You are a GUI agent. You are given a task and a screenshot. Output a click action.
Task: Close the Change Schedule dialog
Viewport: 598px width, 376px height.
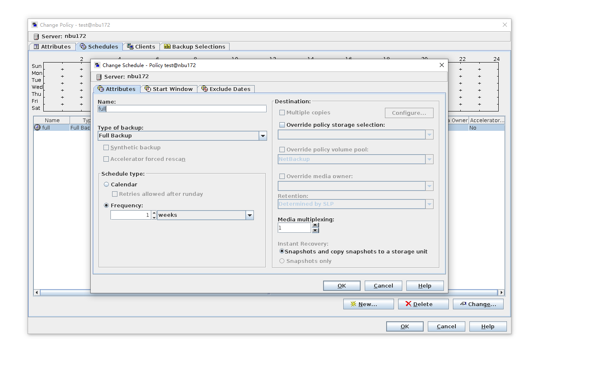tap(442, 65)
